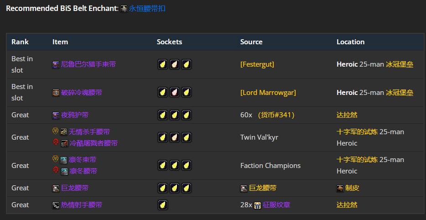
Task: Click the item icon beside 夜鸦护带
Action: tap(56, 115)
